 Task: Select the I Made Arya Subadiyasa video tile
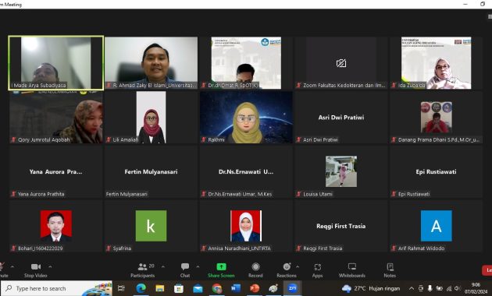(x=56, y=63)
